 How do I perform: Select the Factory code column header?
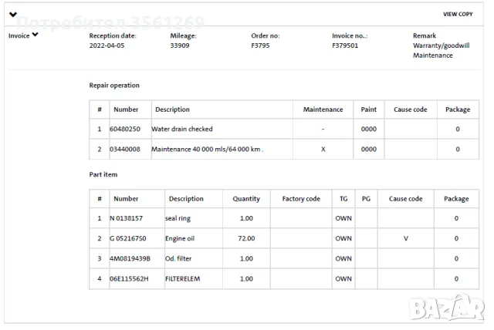pos(301,199)
